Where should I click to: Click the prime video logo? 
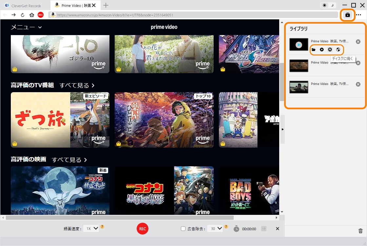click(x=164, y=27)
